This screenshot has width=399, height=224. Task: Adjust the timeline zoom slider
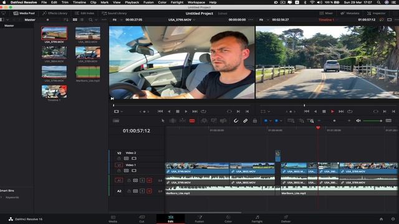[334, 121]
